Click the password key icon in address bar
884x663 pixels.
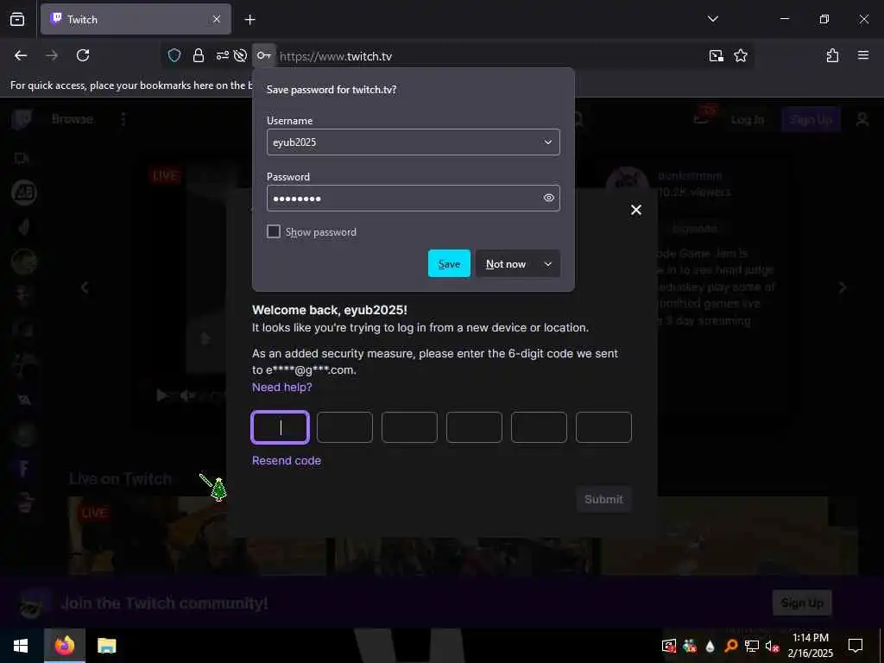(x=264, y=55)
